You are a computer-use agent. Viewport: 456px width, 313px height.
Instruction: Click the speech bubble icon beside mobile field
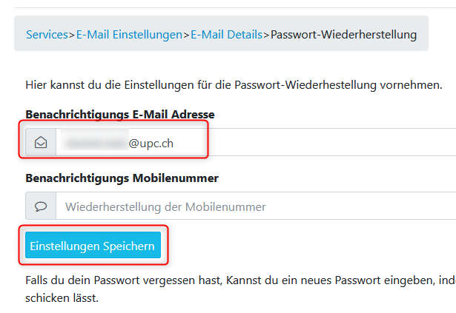point(41,206)
